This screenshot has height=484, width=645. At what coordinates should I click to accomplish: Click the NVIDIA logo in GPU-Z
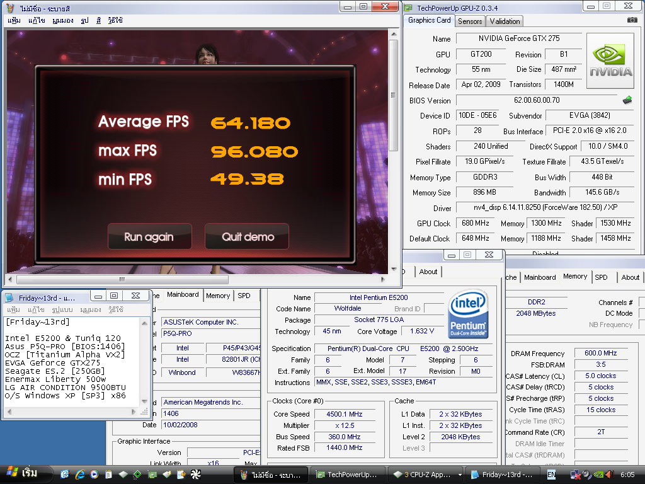click(x=610, y=61)
